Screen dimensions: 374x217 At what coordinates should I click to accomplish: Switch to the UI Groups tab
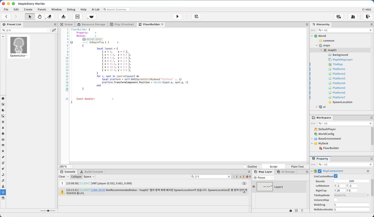click(x=286, y=172)
